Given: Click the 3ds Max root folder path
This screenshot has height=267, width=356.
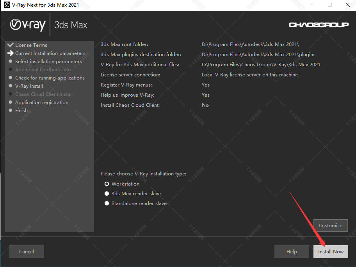Looking at the screenshot, I should click(250, 44).
